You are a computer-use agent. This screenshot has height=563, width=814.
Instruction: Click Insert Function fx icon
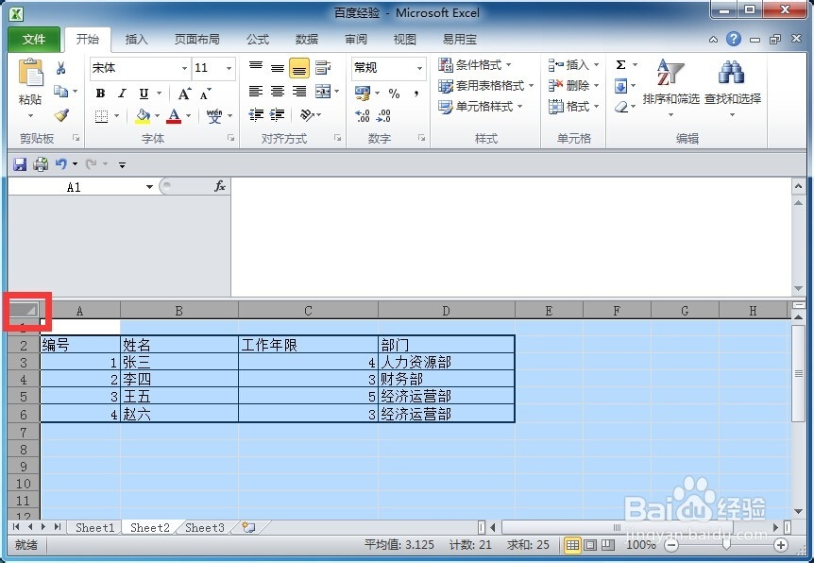pos(220,186)
